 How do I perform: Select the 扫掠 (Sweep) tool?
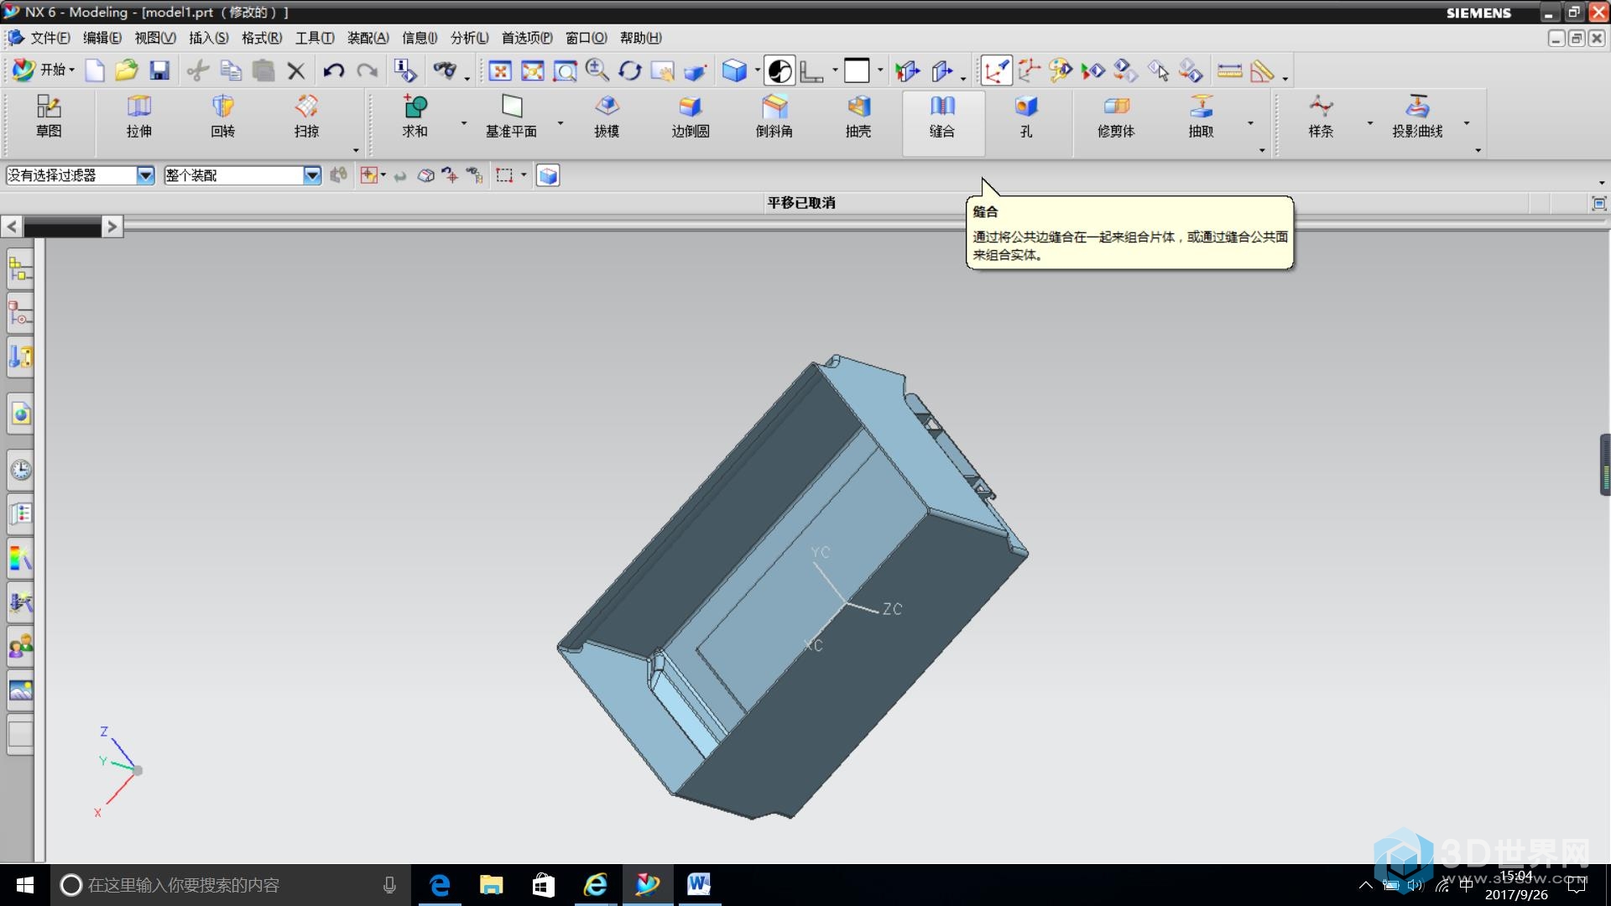(x=306, y=117)
